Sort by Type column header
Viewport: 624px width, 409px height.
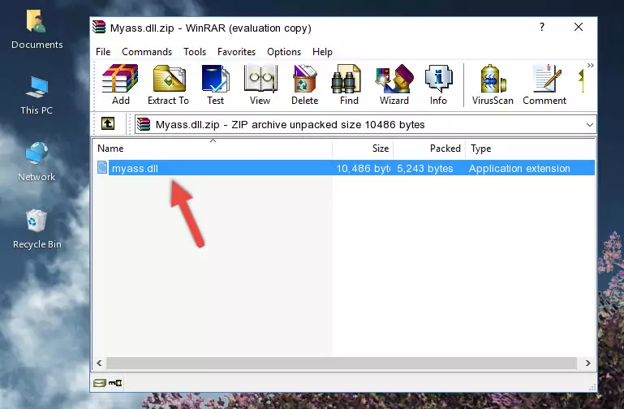(531, 149)
